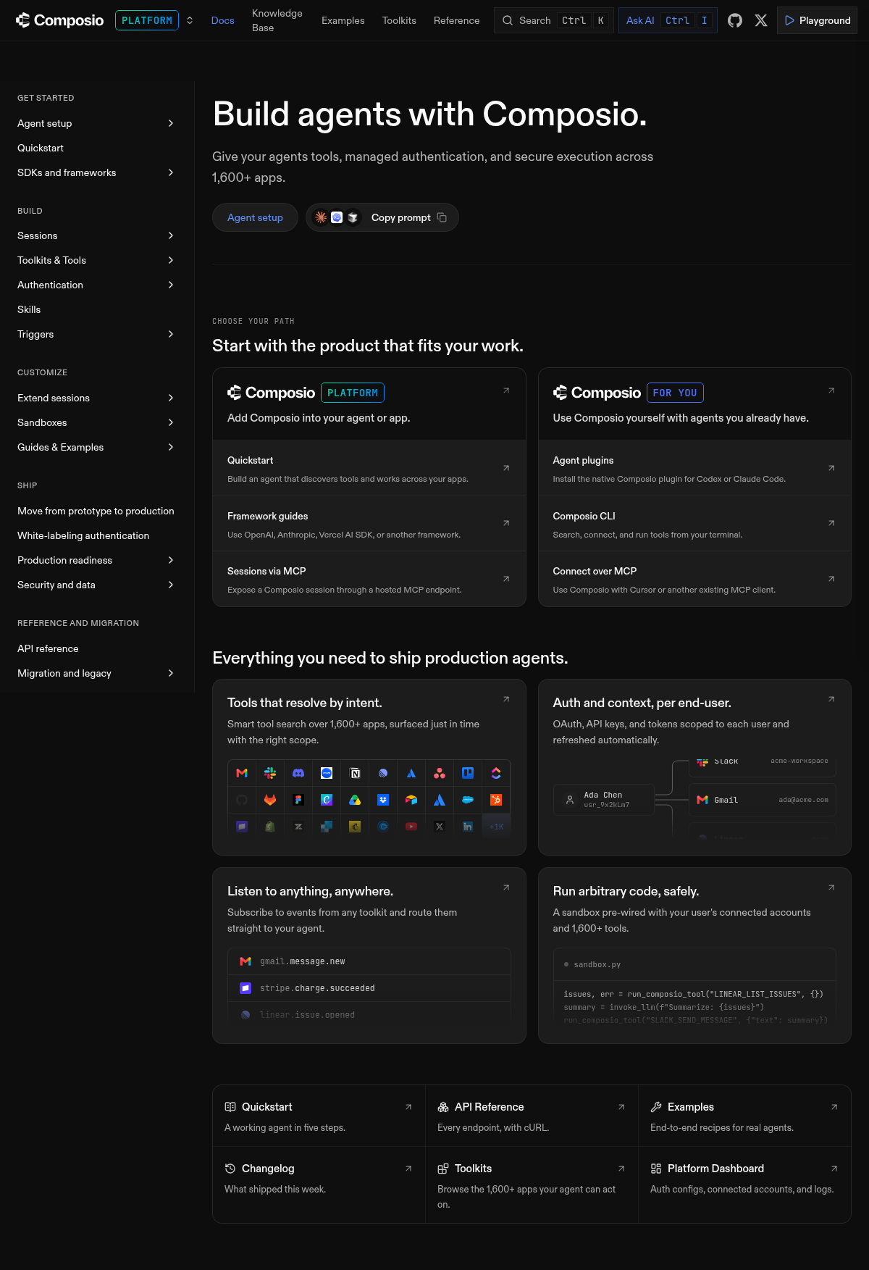Click the copy icon beside Copy prompt
This screenshot has width=869, height=1270.
coord(442,217)
